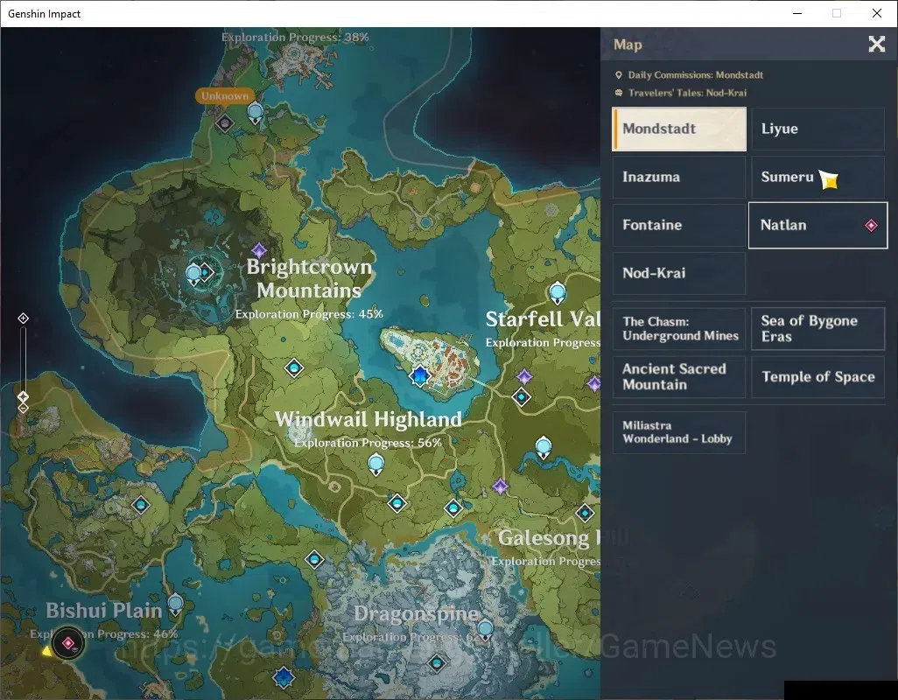Click light-blue pin above Starfell Valley label

pos(558,293)
